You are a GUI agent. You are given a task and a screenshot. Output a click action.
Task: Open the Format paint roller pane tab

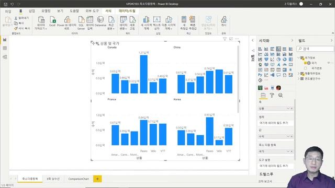click(x=272, y=95)
